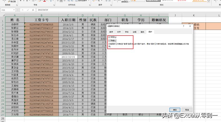This screenshot has height=122, width=221.
Task: Click 职员 cell in row 27
Action: point(125,115)
